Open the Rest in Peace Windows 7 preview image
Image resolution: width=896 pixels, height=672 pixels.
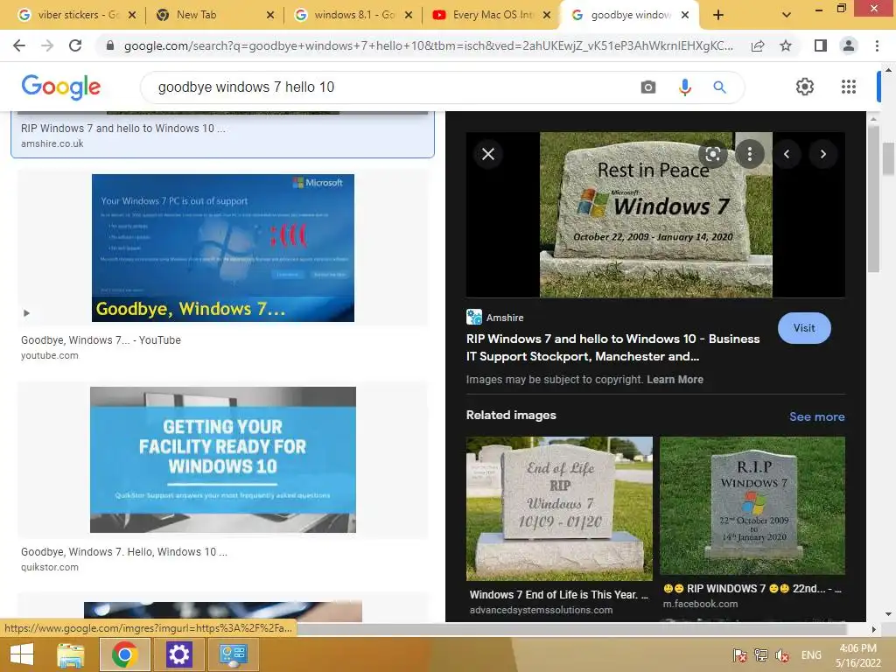[x=656, y=215]
